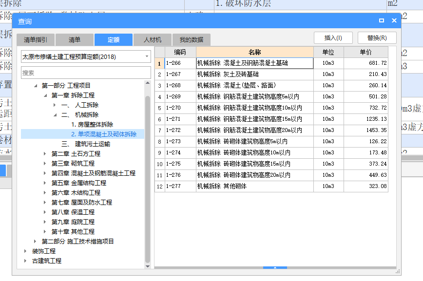
Task: Select the 钢筋混凝土建筑物高度20m以内 row
Action: click(x=271, y=130)
